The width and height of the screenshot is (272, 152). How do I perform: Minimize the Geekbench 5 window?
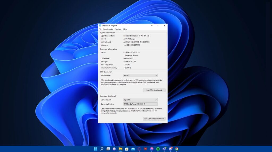point(152,26)
